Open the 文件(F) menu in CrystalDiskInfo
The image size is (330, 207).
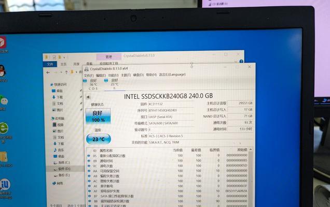click(x=89, y=76)
